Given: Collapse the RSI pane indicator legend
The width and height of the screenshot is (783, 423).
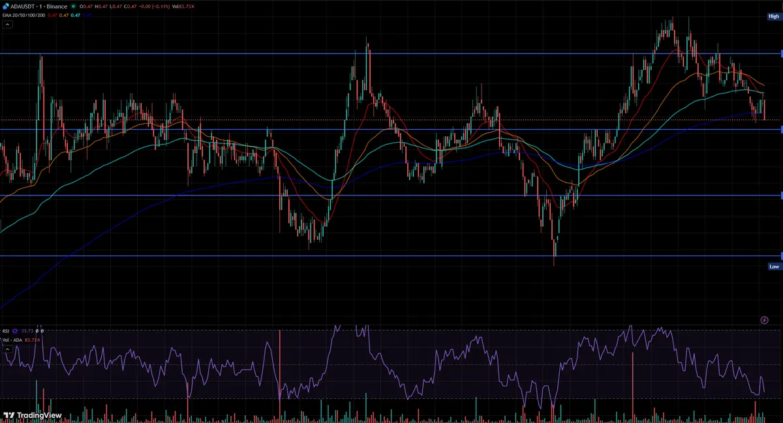Looking at the screenshot, I should coord(7,349).
